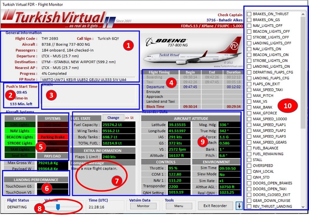Click the NAV Lights indicator
This screenshot has height=218, width=309.
[20, 131]
